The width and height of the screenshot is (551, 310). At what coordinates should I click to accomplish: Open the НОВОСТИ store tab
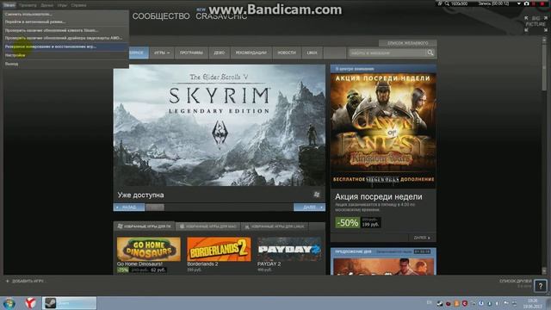287,53
